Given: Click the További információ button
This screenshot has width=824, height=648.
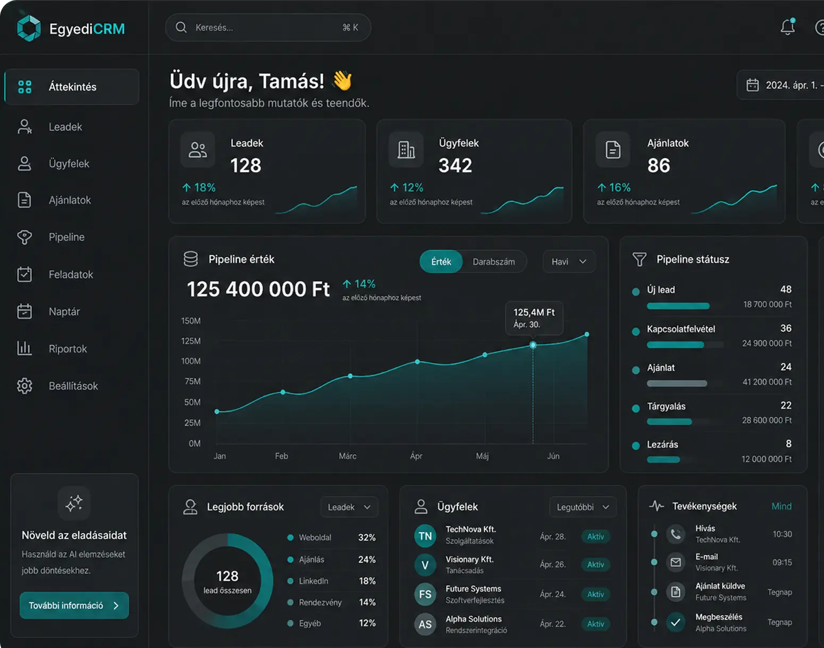Looking at the screenshot, I should point(74,606).
